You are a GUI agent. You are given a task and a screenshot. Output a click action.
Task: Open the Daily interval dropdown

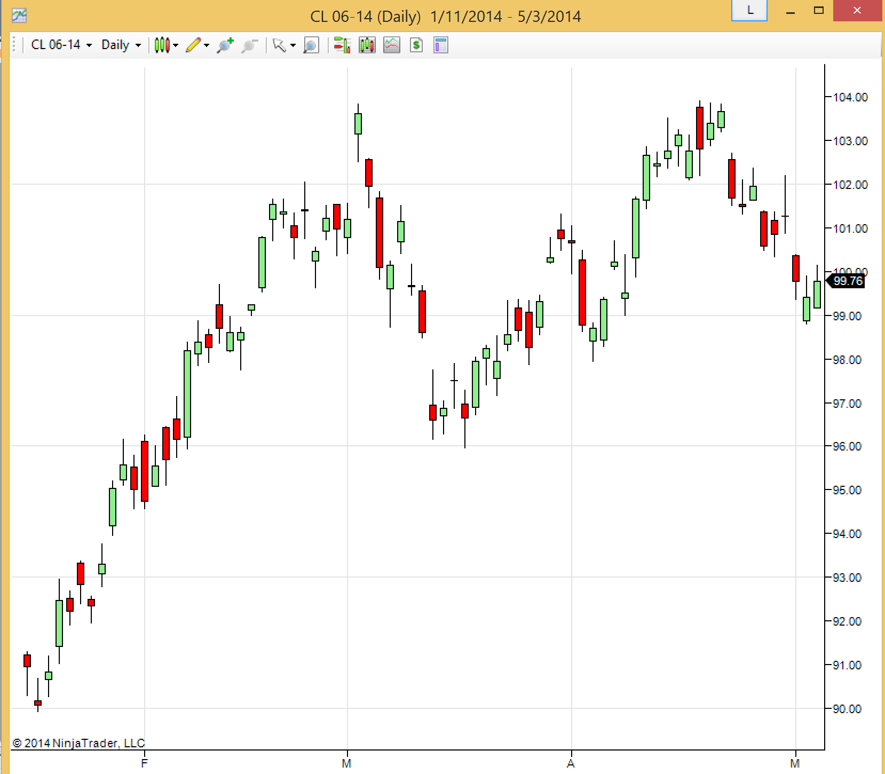pyautogui.click(x=121, y=45)
